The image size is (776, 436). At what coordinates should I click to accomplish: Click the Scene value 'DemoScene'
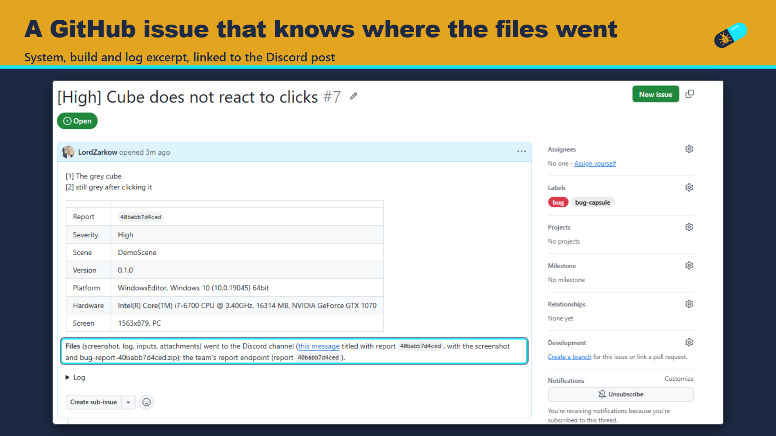point(137,253)
